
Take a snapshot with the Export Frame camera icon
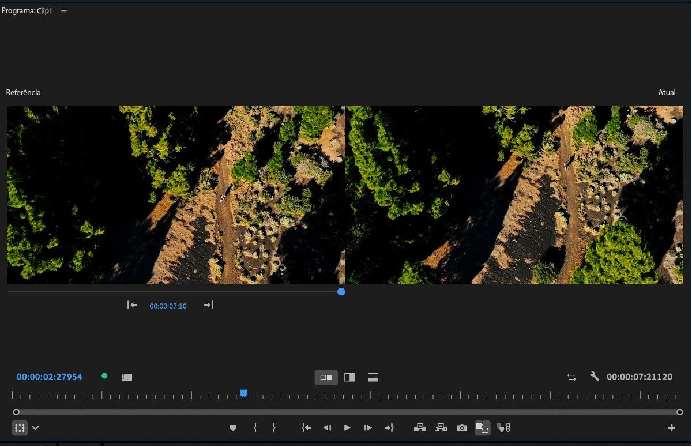click(462, 427)
